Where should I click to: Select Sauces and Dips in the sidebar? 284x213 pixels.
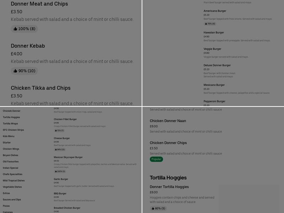pyautogui.click(x=12, y=200)
